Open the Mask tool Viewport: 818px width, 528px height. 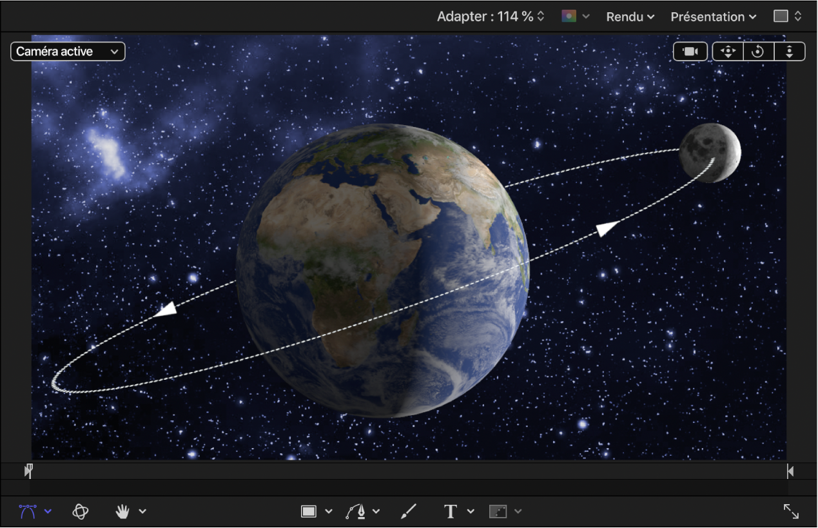pos(498,511)
